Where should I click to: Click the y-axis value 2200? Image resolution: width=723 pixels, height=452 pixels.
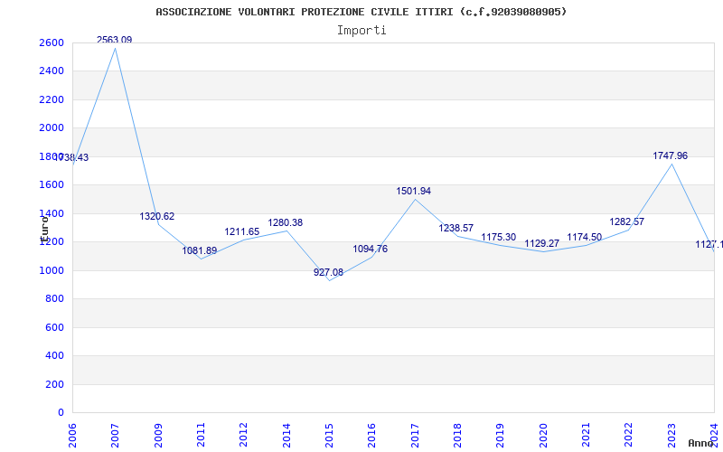coord(52,99)
